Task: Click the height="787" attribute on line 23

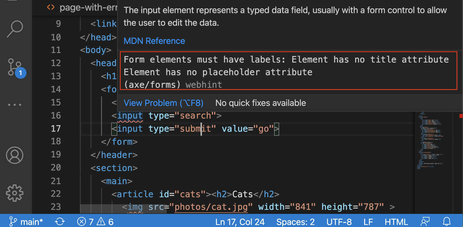Action: [x=353, y=207]
